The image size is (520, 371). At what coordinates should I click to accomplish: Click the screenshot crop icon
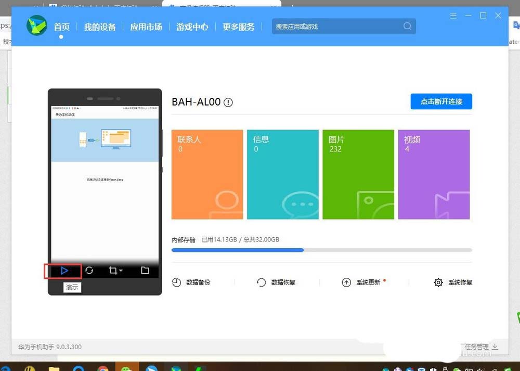113,271
